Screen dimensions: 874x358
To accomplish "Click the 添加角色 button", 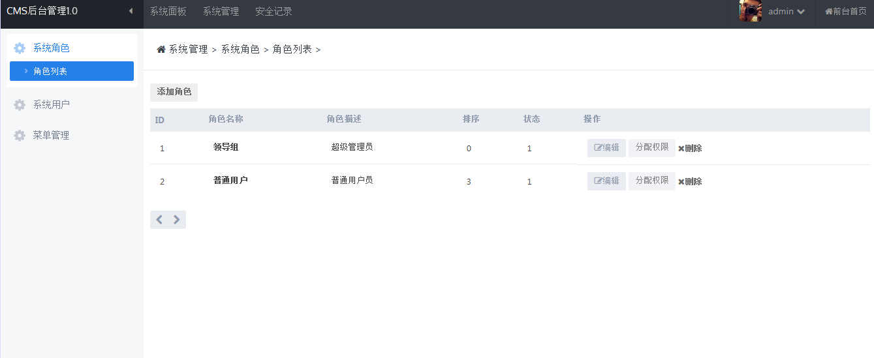I will (x=174, y=92).
